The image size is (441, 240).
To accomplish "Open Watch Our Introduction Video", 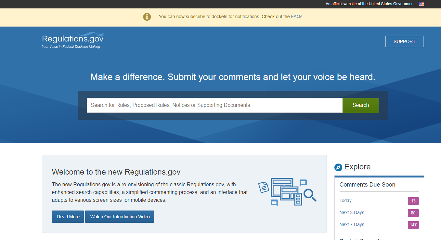I will point(119,216).
